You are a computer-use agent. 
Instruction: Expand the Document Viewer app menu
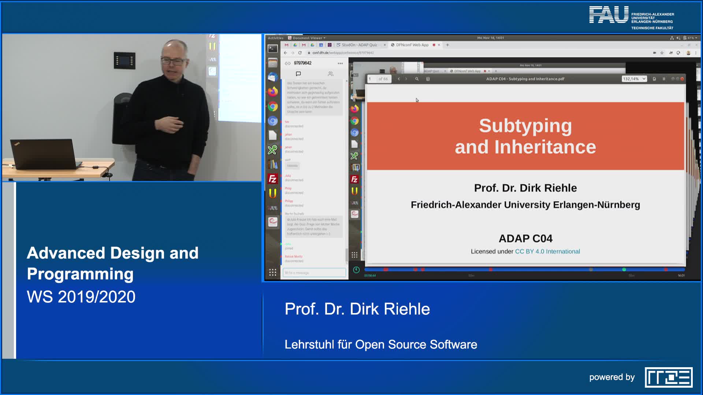tap(307, 38)
